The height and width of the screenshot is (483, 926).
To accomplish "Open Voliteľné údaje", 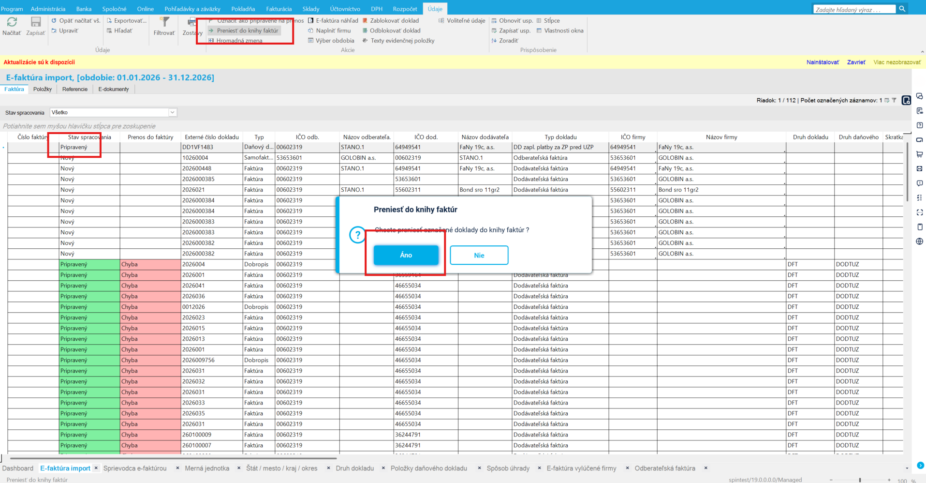I will tap(462, 21).
